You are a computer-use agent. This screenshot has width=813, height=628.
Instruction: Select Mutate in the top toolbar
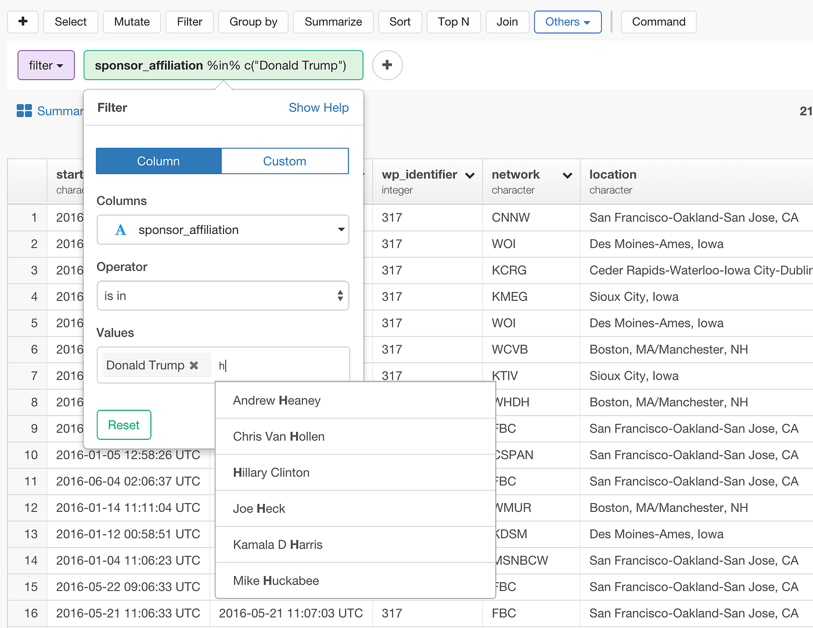[131, 21]
